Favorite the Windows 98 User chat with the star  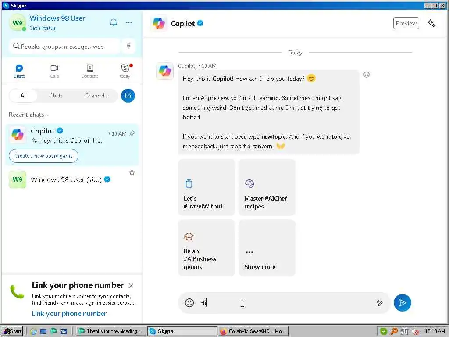132,172
